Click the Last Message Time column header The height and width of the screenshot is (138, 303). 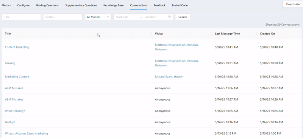tap(227, 34)
